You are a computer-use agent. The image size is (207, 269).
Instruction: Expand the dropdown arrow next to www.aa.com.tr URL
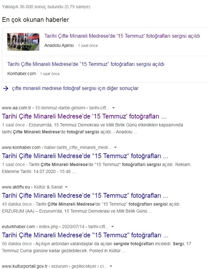[x=113, y=108]
